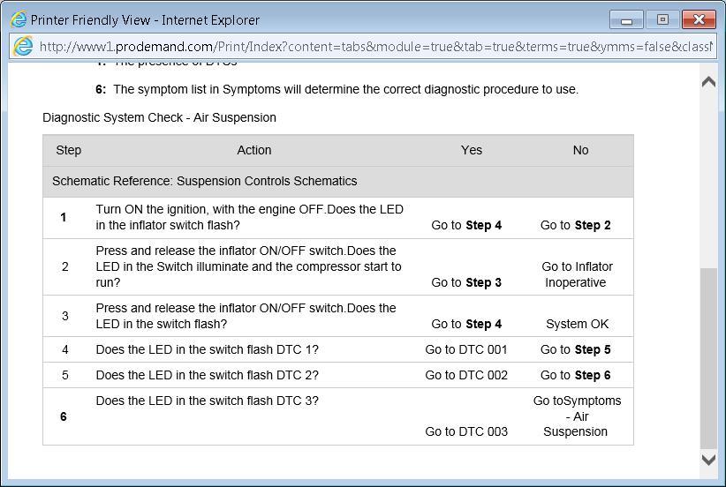Follow the Symptoms - Air Suspension link

[x=577, y=416]
